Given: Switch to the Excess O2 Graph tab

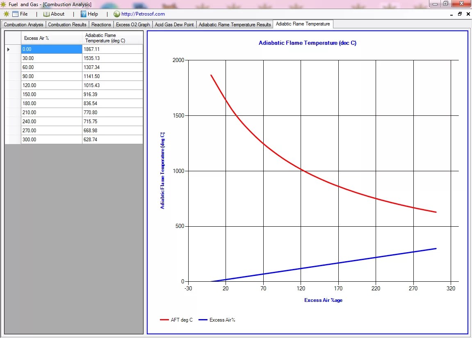Looking at the screenshot, I should click(132, 24).
